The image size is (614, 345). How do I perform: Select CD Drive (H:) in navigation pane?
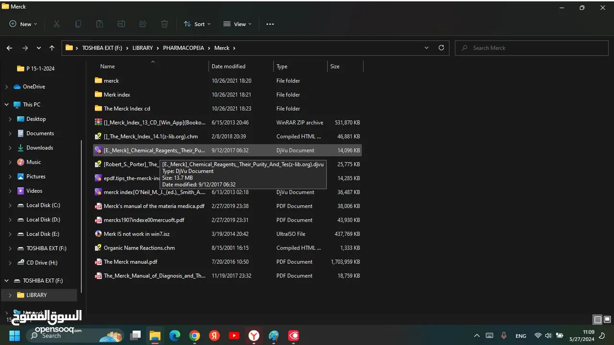[42, 263]
